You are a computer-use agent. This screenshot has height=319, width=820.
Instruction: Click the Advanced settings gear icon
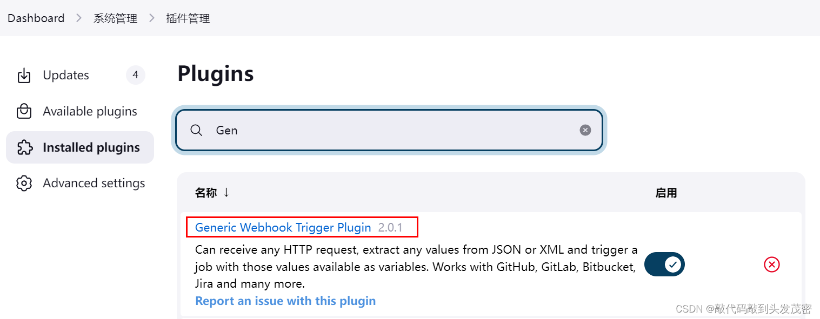click(24, 184)
